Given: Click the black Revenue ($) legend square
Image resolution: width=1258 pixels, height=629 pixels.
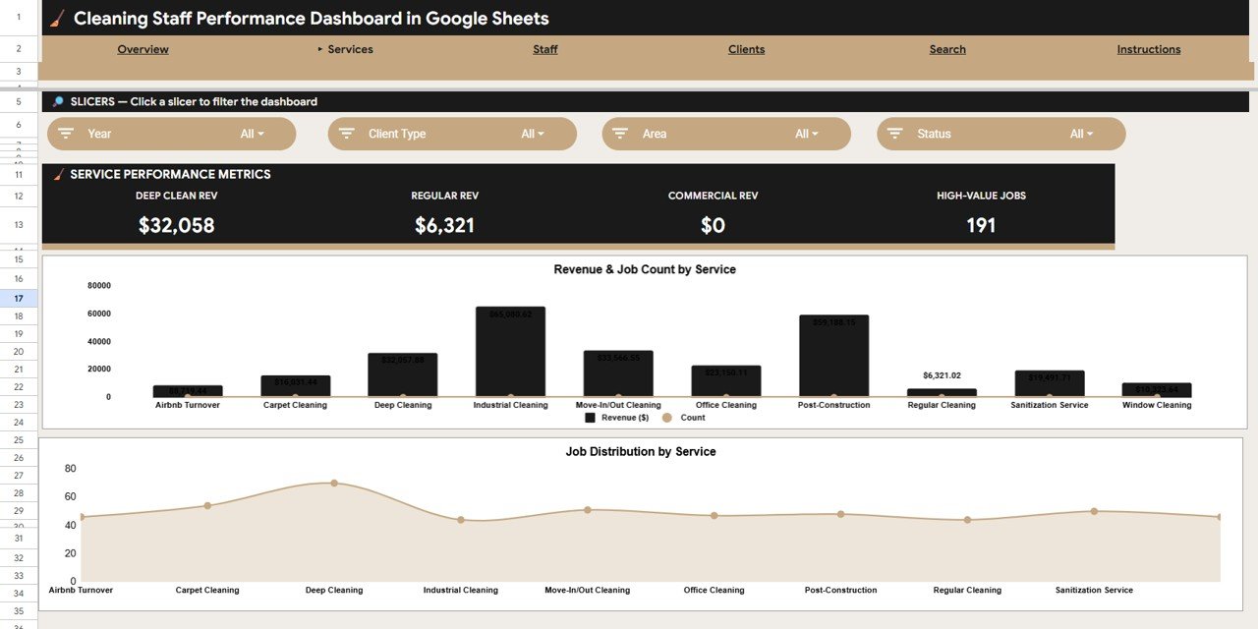Looking at the screenshot, I should pyautogui.click(x=590, y=418).
